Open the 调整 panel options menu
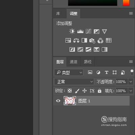The height and width of the screenshot is (135, 135). [x=131, y=13]
